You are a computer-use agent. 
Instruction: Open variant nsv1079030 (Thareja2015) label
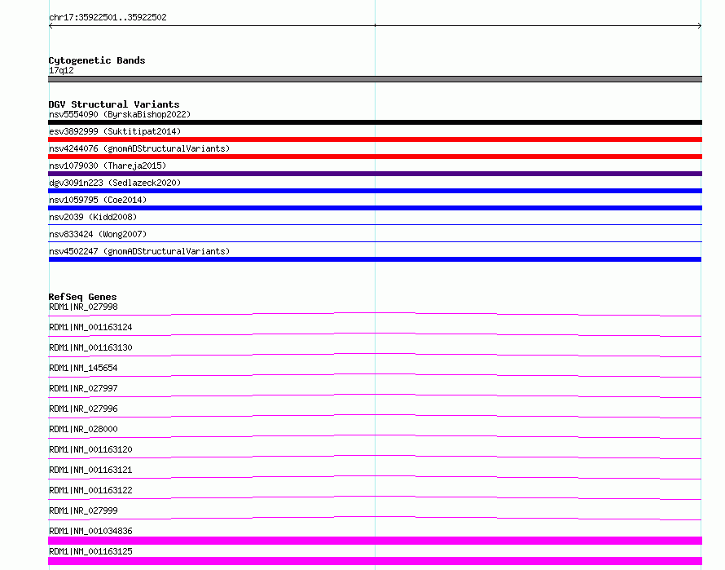108,166
